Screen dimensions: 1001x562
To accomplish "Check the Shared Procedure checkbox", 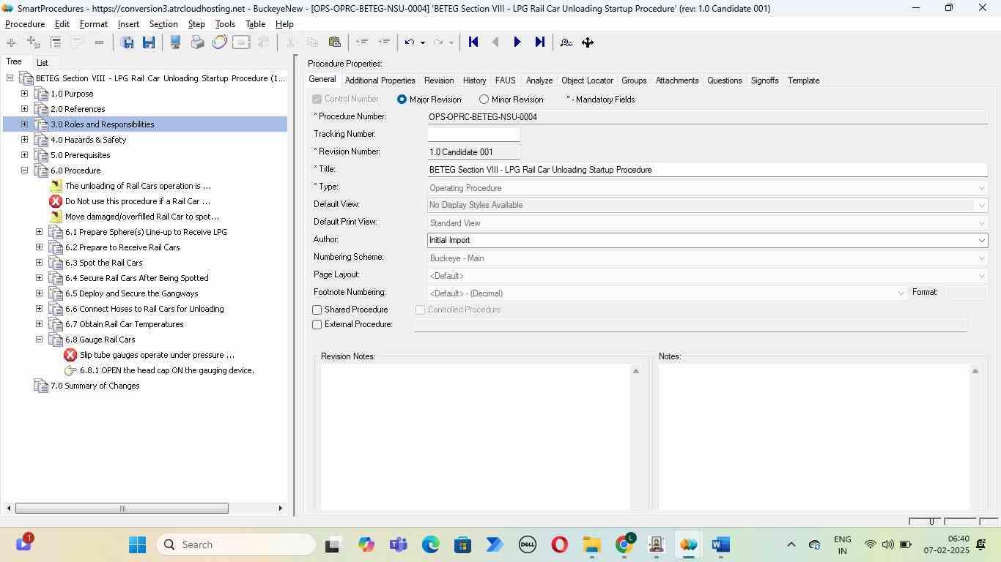I will (317, 310).
